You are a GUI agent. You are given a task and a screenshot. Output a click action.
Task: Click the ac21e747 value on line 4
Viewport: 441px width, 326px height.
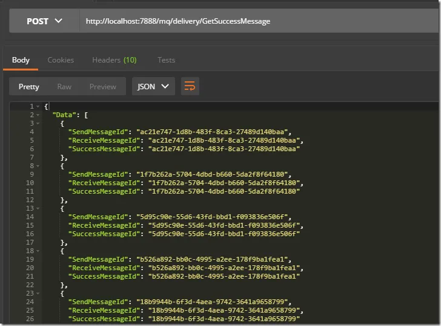click(x=212, y=132)
